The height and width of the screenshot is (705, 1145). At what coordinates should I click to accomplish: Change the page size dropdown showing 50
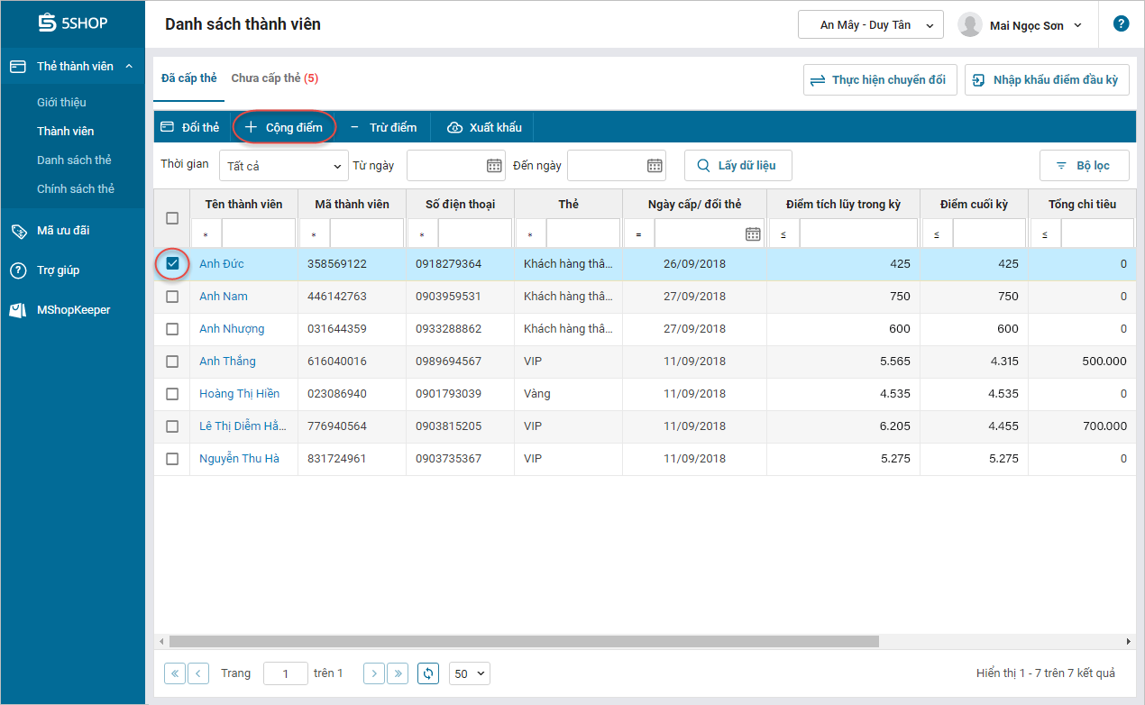[x=469, y=673]
